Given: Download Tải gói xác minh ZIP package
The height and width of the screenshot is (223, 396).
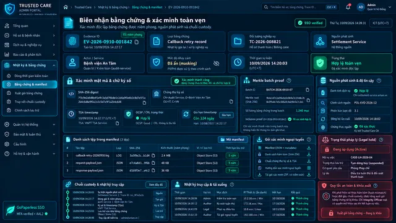Looking at the screenshot, I should tap(309, 175).
